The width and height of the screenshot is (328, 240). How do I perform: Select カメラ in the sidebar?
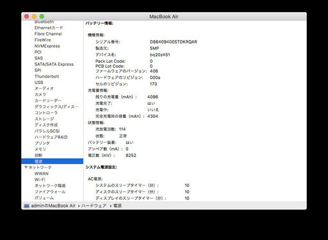pos(40,95)
